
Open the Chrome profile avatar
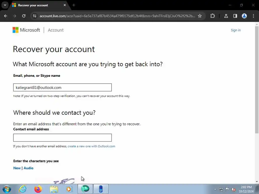tap(244, 16)
